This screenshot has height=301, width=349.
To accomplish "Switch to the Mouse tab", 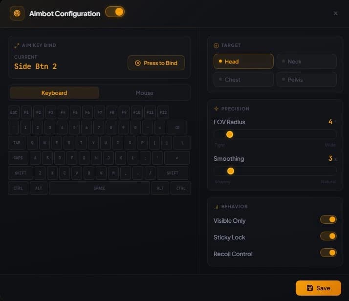I will tap(145, 93).
